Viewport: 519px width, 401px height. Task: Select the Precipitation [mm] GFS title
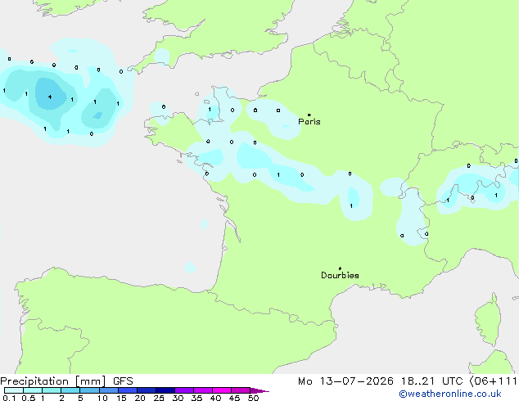66,381
